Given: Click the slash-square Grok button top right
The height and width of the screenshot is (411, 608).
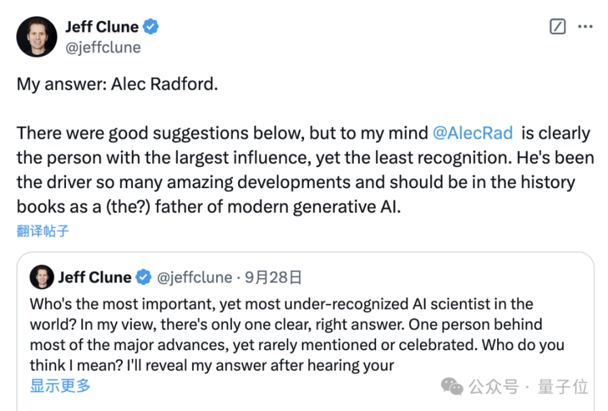Looking at the screenshot, I should [557, 27].
